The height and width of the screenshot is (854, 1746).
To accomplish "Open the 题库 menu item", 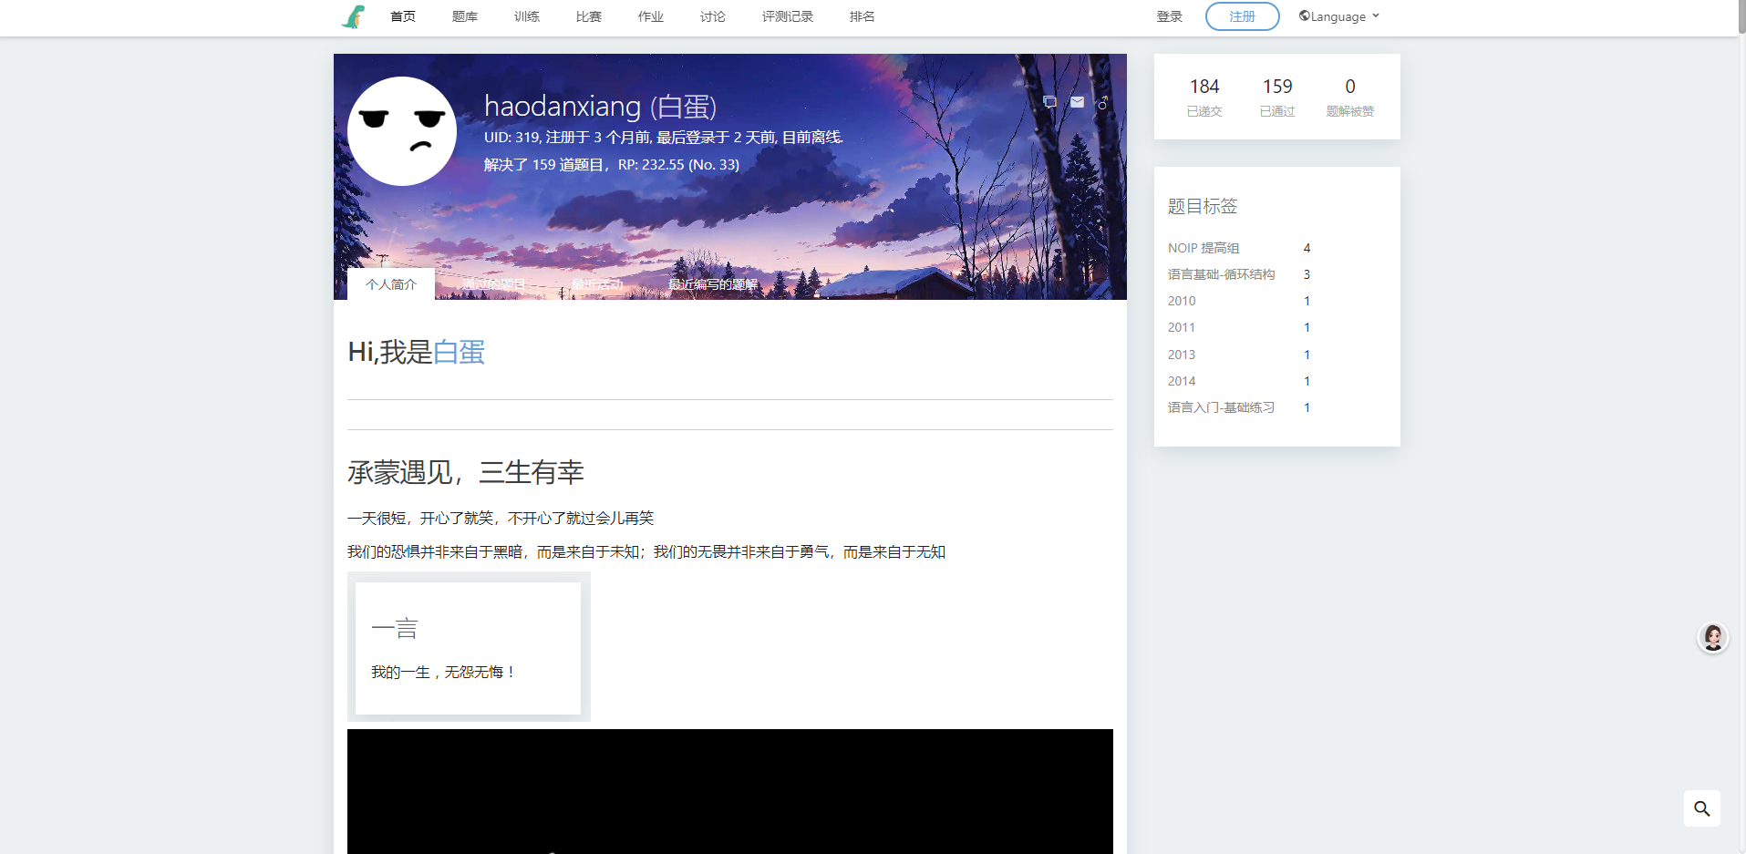I will point(464,16).
